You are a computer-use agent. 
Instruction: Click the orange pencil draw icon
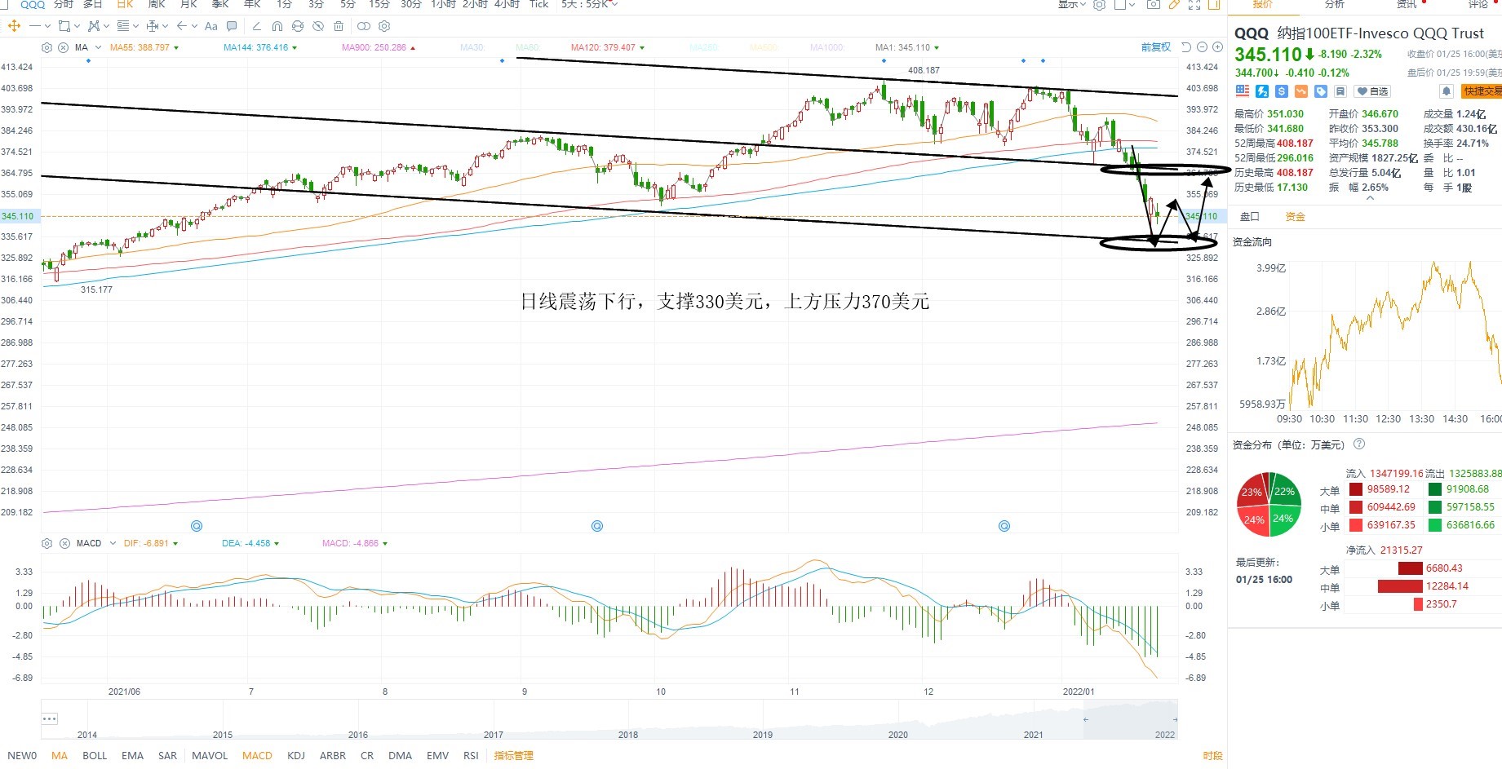[1174, 4]
